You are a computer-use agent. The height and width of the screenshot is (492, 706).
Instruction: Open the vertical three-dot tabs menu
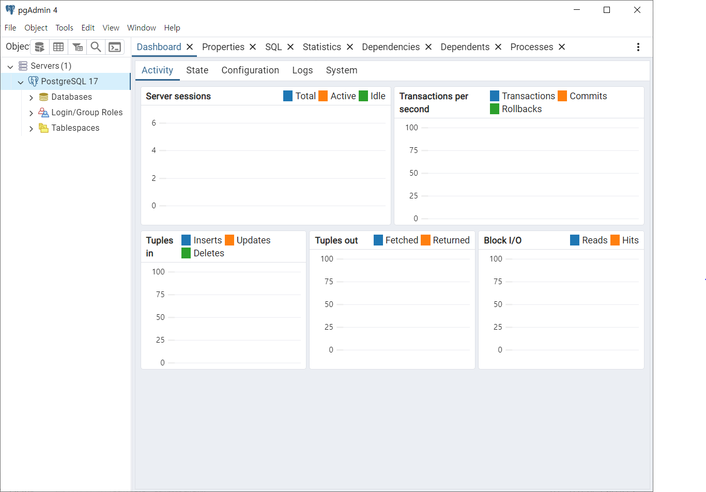638,47
